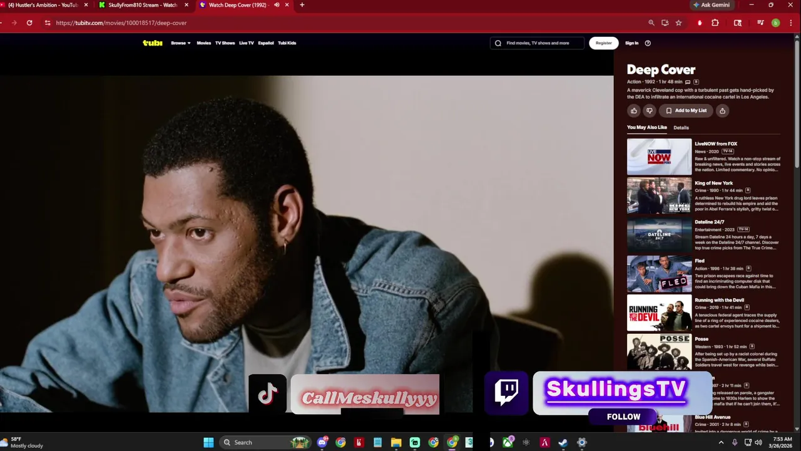
Task: Switch to SkullyFrom810 Stream tab
Action: point(143,5)
